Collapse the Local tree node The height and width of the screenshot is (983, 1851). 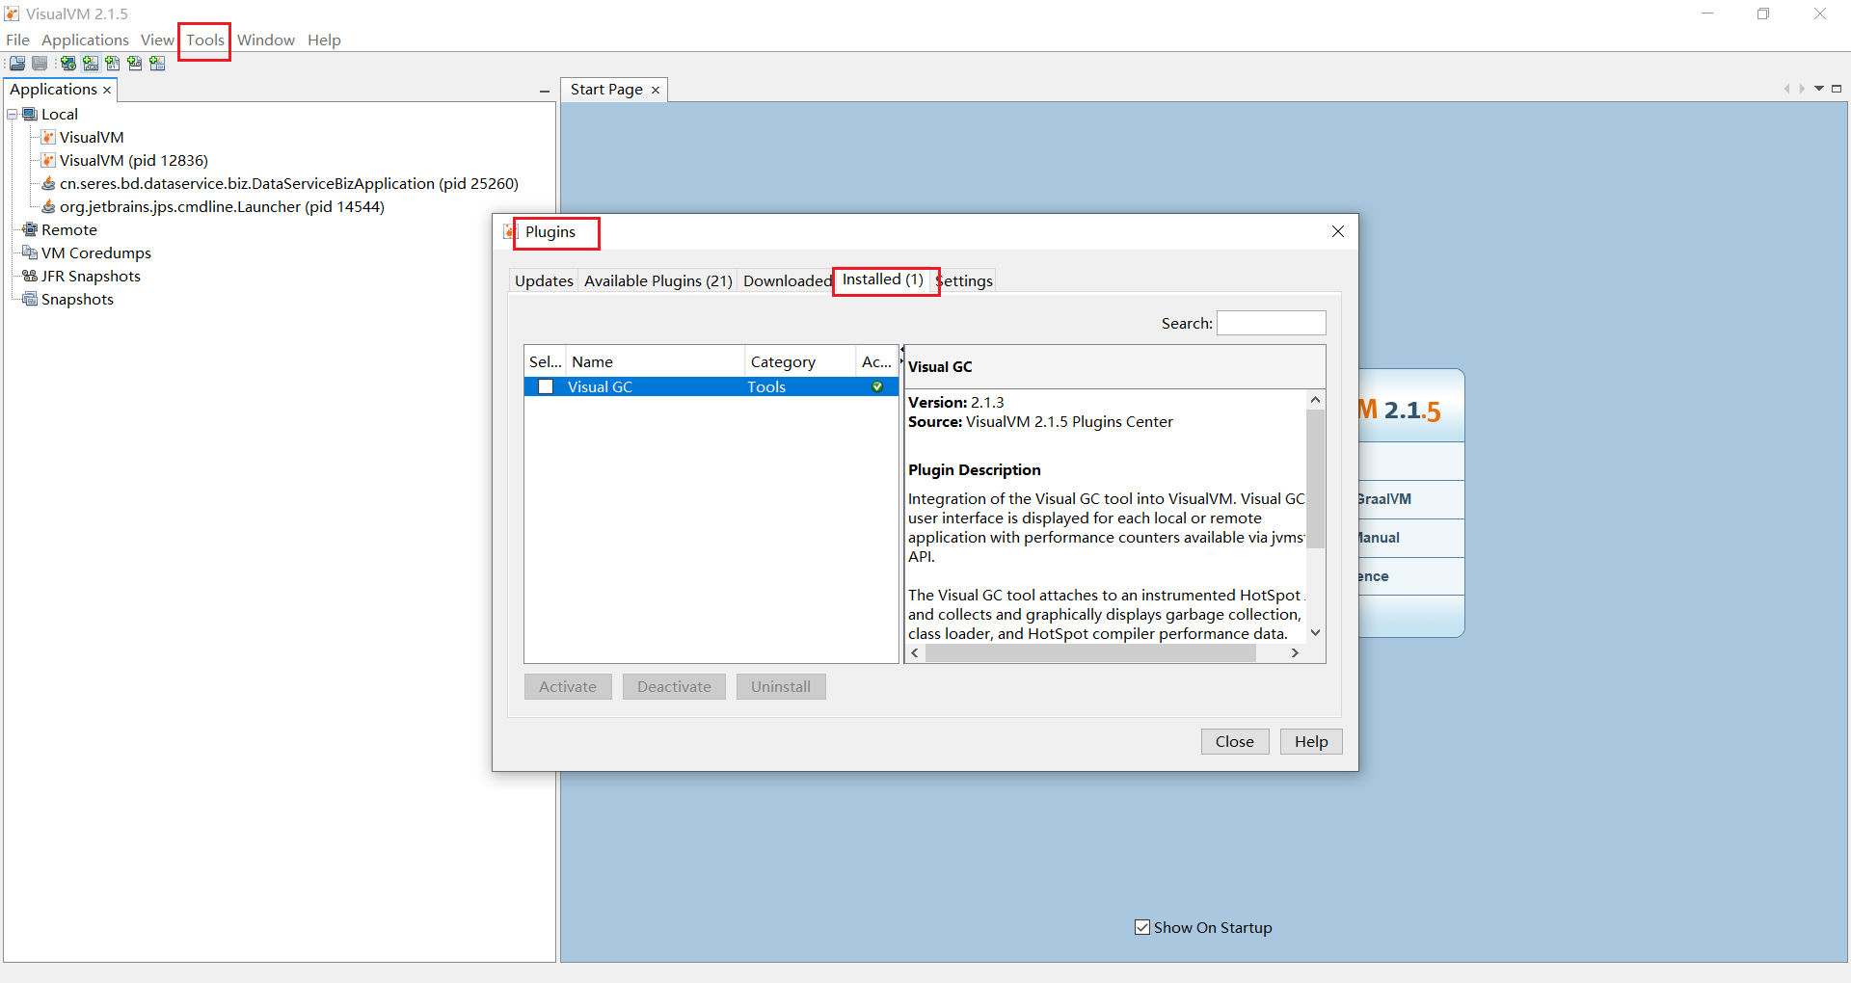[13, 115]
